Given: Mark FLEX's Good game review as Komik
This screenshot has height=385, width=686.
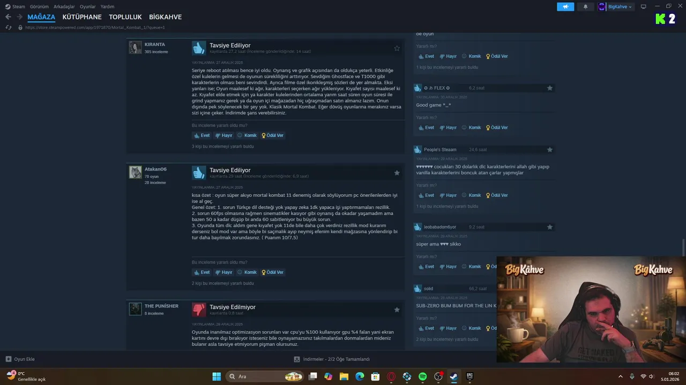Looking at the screenshot, I should 472,128.
